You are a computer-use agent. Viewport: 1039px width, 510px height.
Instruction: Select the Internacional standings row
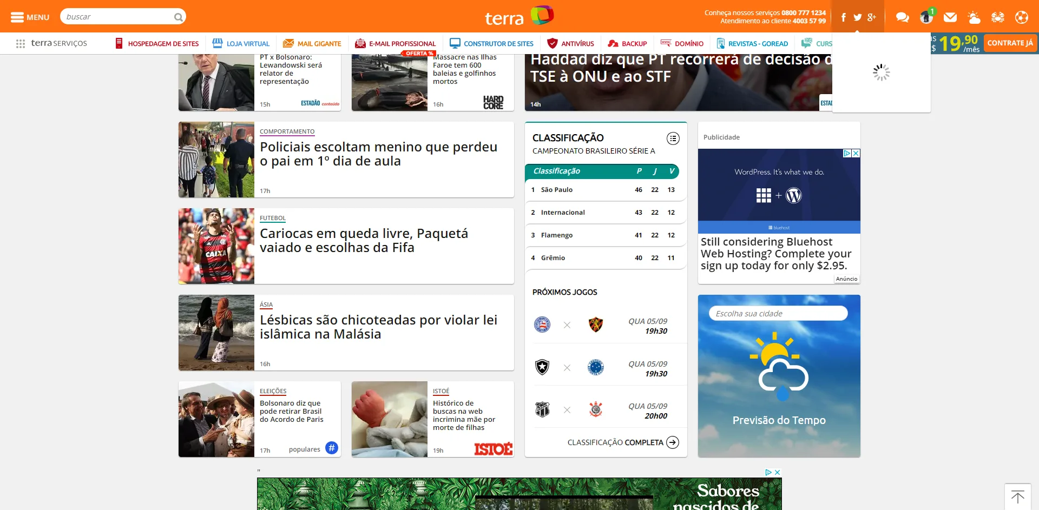(x=606, y=213)
